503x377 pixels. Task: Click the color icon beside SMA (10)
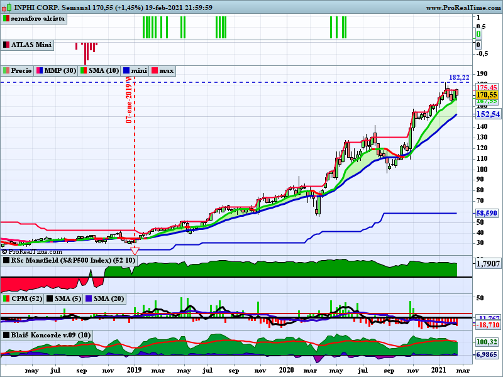tap(84, 70)
